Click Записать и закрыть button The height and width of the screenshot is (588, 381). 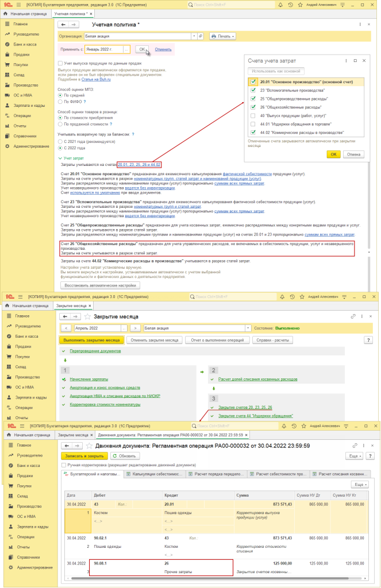(x=84, y=456)
